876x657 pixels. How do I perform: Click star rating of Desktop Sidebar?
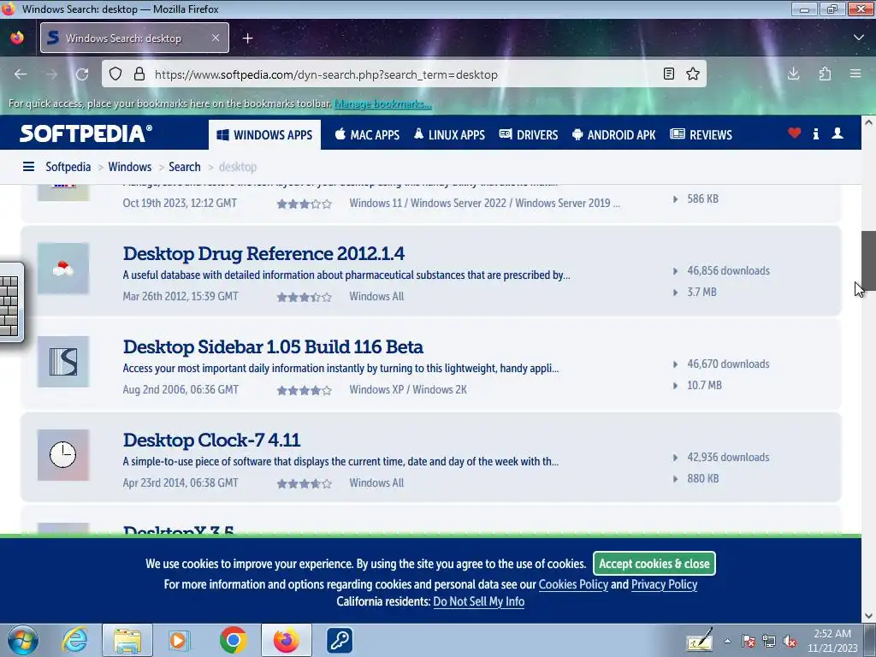pos(305,390)
